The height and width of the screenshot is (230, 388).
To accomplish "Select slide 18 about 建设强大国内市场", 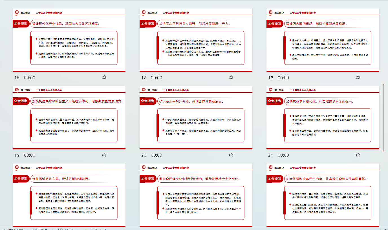I will click(323, 40).
